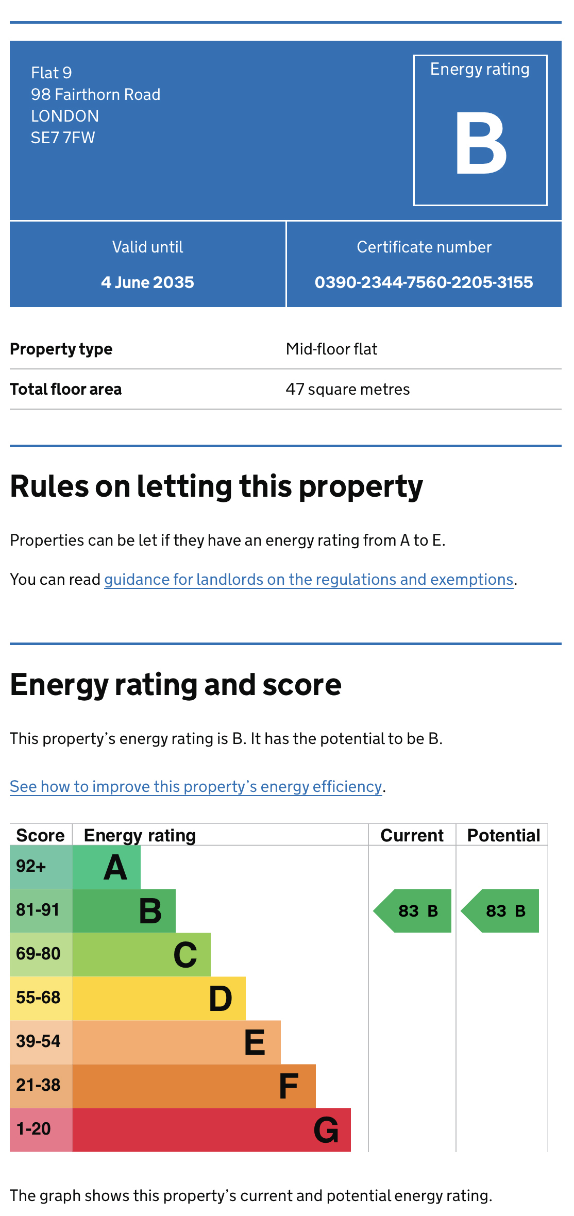The image size is (574, 1216).
Task: Click the Potential 83 B arrow marker
Action: tap(501, 911)
